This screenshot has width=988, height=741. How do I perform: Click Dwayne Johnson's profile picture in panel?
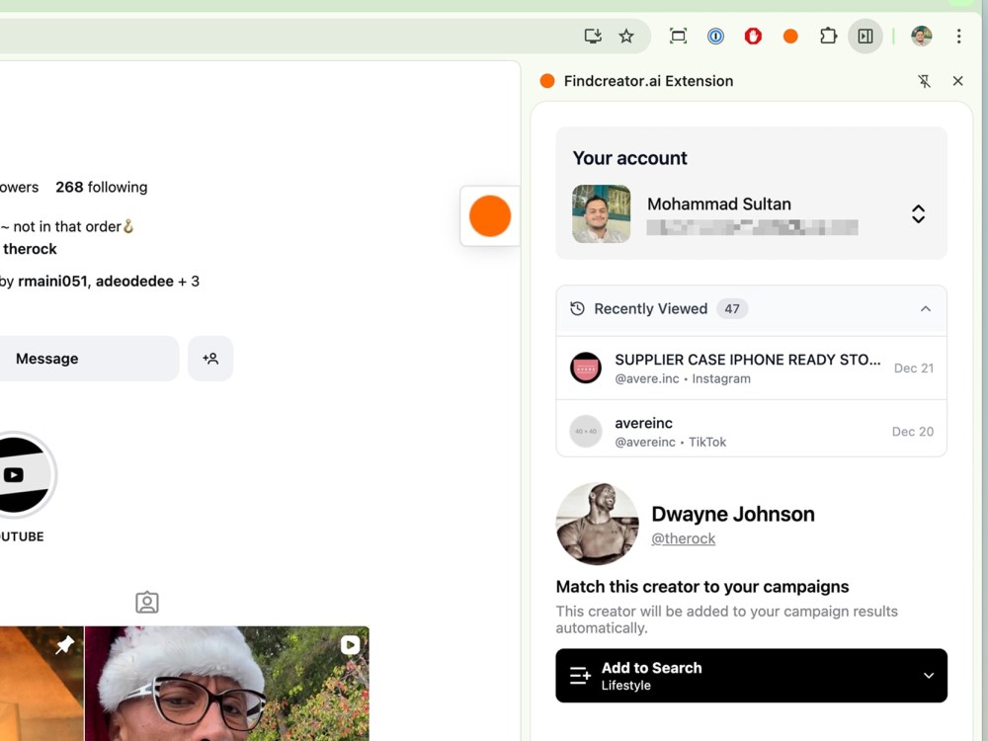point(598,524)
